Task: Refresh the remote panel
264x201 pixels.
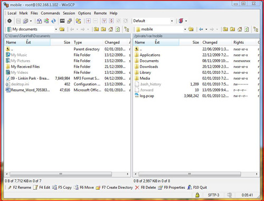Action: tap(247, 29)
